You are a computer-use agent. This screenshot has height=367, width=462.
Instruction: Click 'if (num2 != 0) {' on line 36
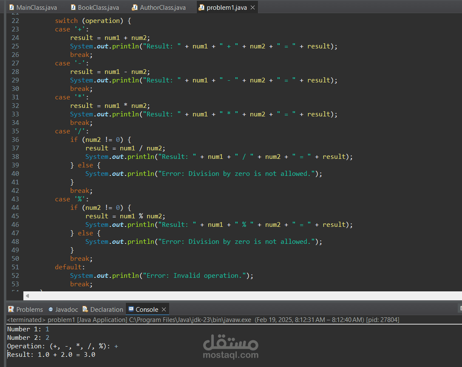point(100,140)
